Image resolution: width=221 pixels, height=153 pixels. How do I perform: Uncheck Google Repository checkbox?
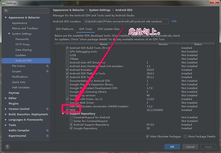[71, 128]
